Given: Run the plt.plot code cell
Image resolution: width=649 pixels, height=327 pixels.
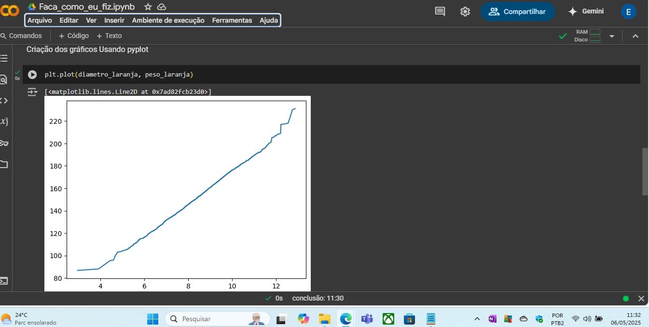Looking at the screenshot, I should click(32, 75).
